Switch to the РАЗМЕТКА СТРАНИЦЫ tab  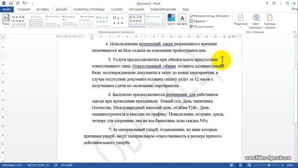point(89,9)
